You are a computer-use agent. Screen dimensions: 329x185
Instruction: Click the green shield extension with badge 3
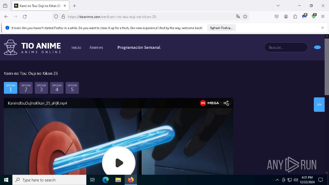[314, 16]
